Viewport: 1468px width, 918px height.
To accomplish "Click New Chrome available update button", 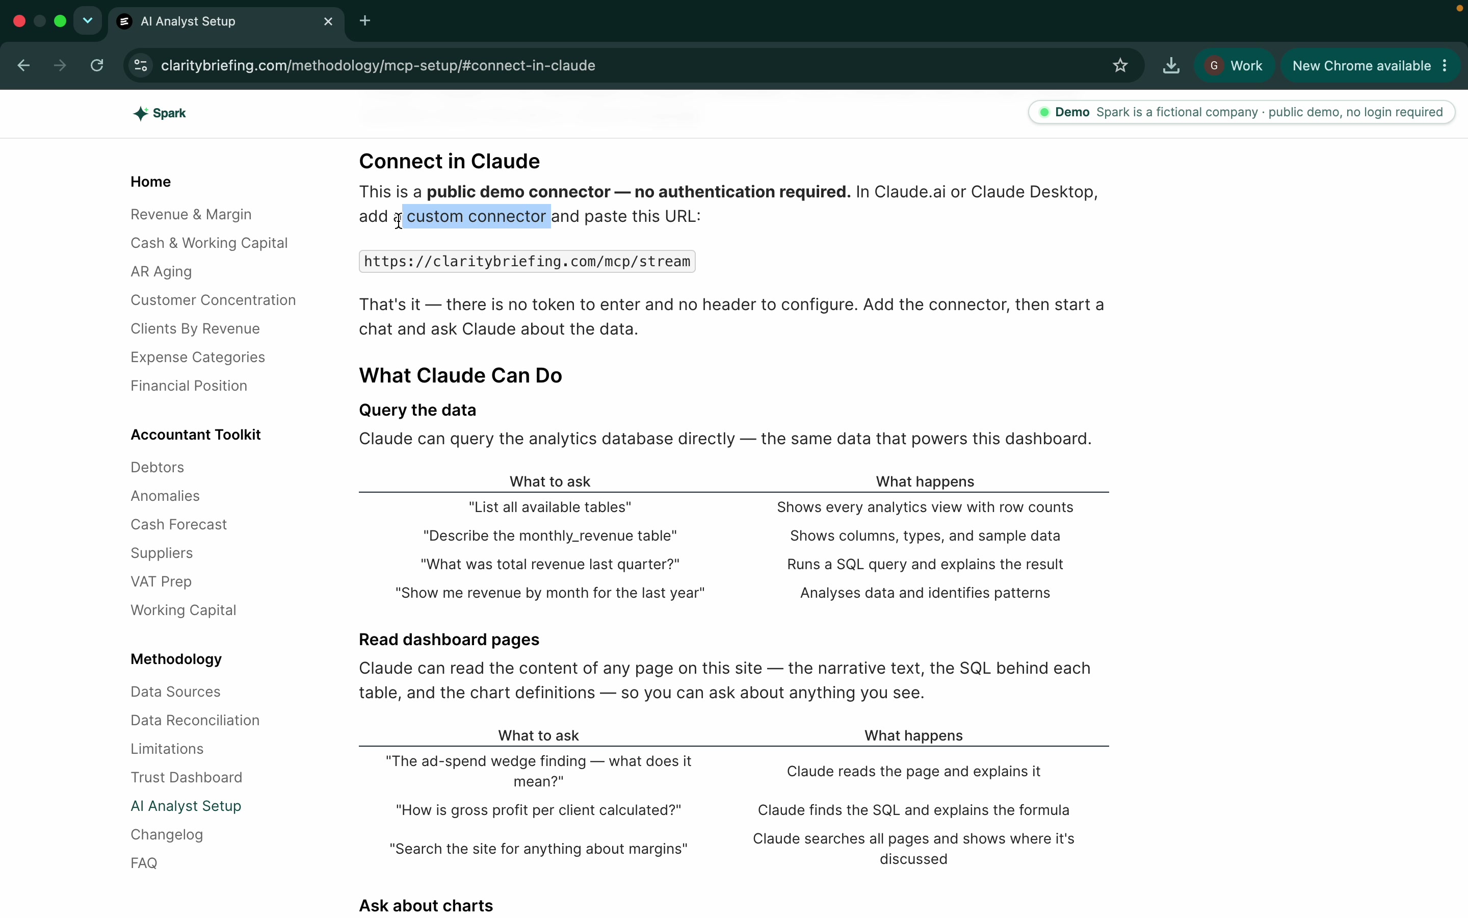I will pos(1361,66).
